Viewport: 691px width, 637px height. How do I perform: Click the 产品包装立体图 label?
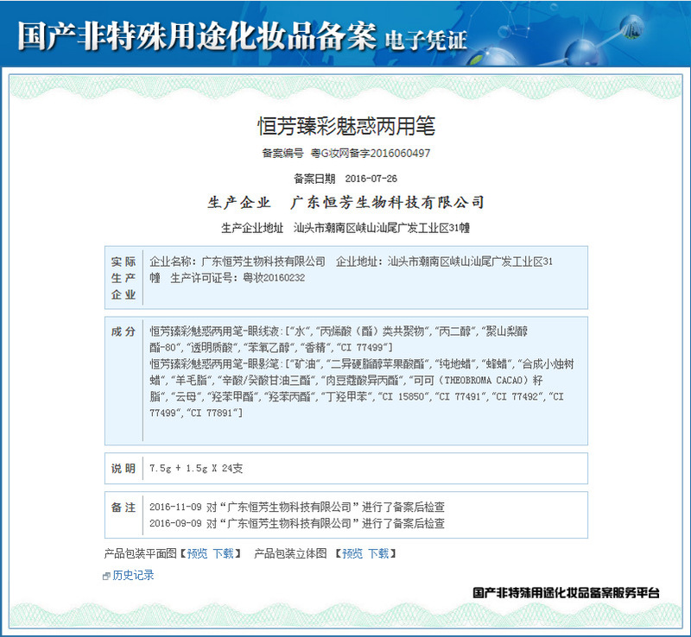click(x=290, y=553)
